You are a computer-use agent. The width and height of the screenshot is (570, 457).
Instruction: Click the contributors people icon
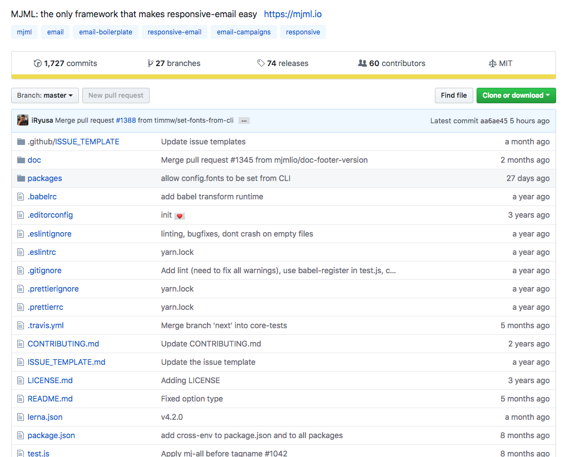(x=363, y=63)
